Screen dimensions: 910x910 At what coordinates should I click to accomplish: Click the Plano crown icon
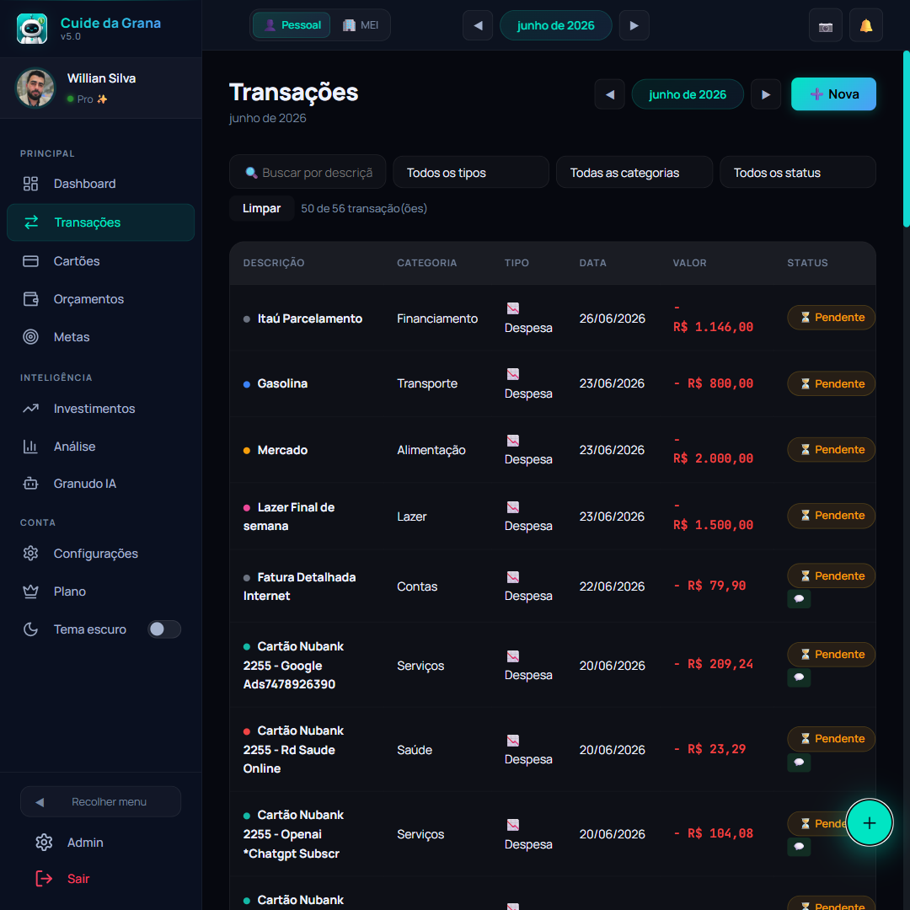click(30, 591)
